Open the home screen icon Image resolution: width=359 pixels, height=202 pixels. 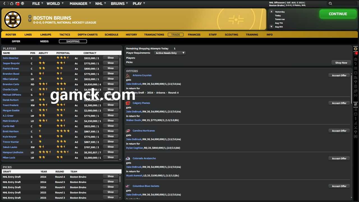(x=11, y=3)
